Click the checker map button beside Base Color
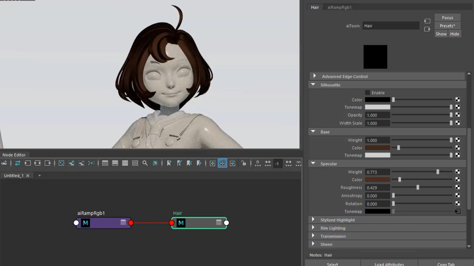The height and width of the screenshot is (266, 474). point(457,148)
